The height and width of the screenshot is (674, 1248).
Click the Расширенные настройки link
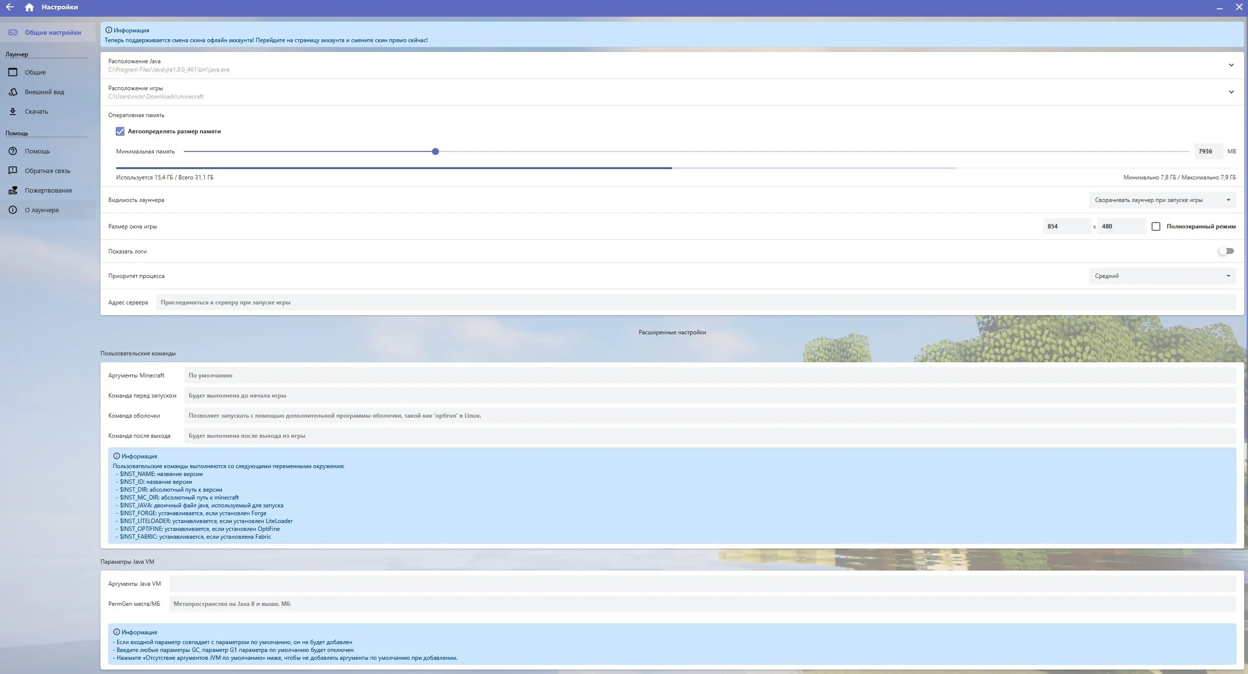(672, 332)
